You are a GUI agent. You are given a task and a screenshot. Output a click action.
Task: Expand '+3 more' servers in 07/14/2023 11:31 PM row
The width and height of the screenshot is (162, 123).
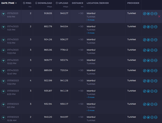click(x=90, y=33)
